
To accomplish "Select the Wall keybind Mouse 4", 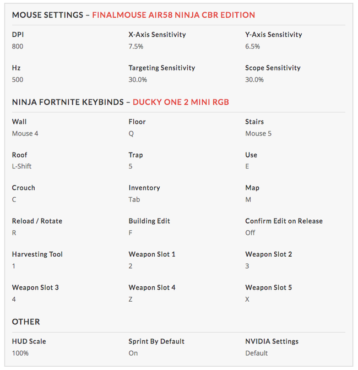I will point(25,133).
